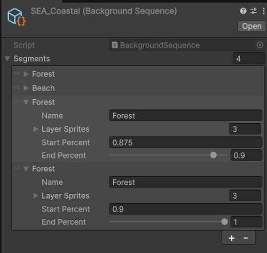Image resolution: width=267 pixels, height=253 pixels.
Task: Expand the first Forest segment
Action: click(26, 74)
